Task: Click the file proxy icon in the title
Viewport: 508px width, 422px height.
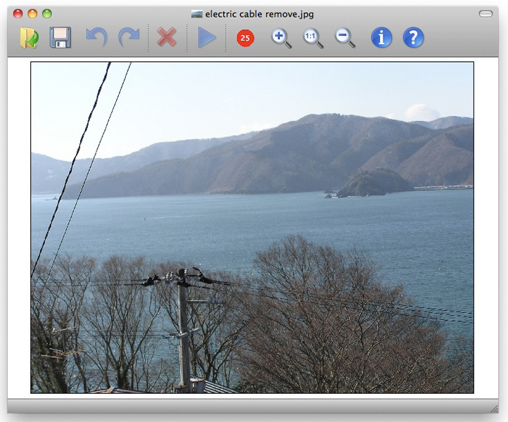Action: (x=196, y=14)
